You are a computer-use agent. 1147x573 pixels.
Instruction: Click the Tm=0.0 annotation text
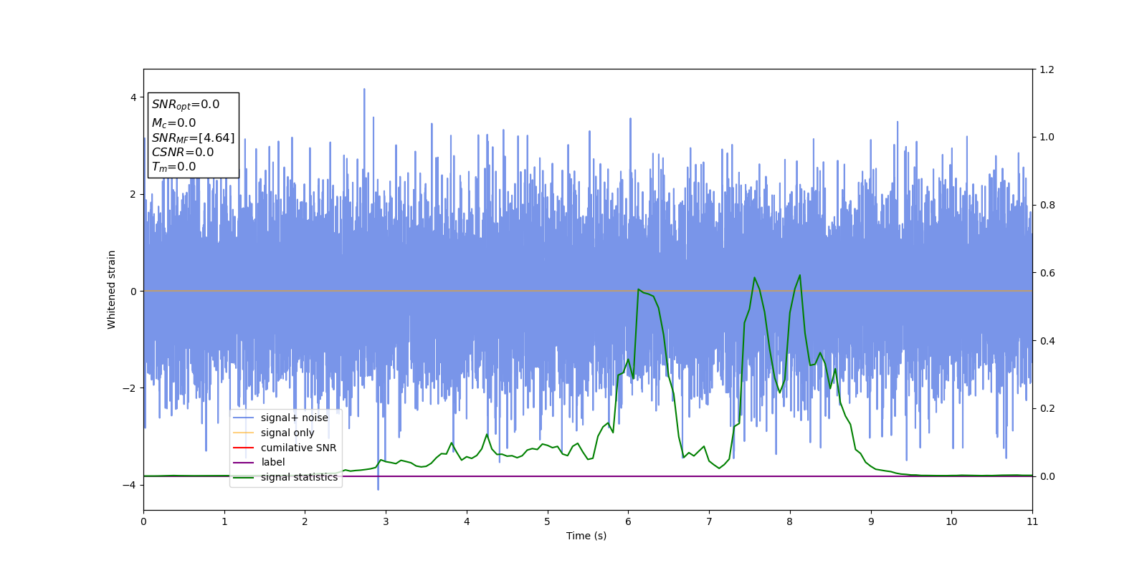173,167
